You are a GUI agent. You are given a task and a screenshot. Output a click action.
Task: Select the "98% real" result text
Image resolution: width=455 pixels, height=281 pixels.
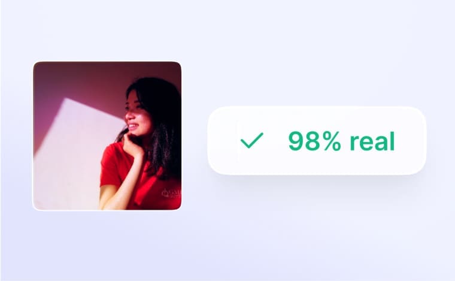point(341,141)
